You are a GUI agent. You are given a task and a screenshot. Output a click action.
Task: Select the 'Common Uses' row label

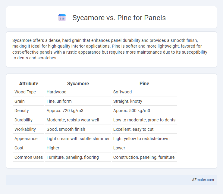29,157
